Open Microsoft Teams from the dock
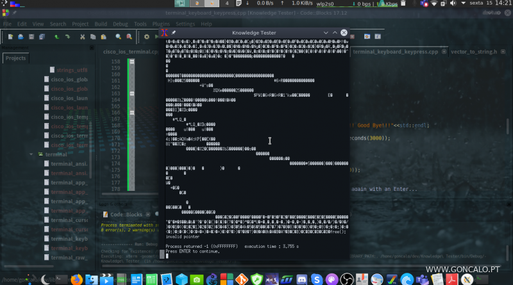Screen dimensions: 513x285 click(x=422, y=279)
